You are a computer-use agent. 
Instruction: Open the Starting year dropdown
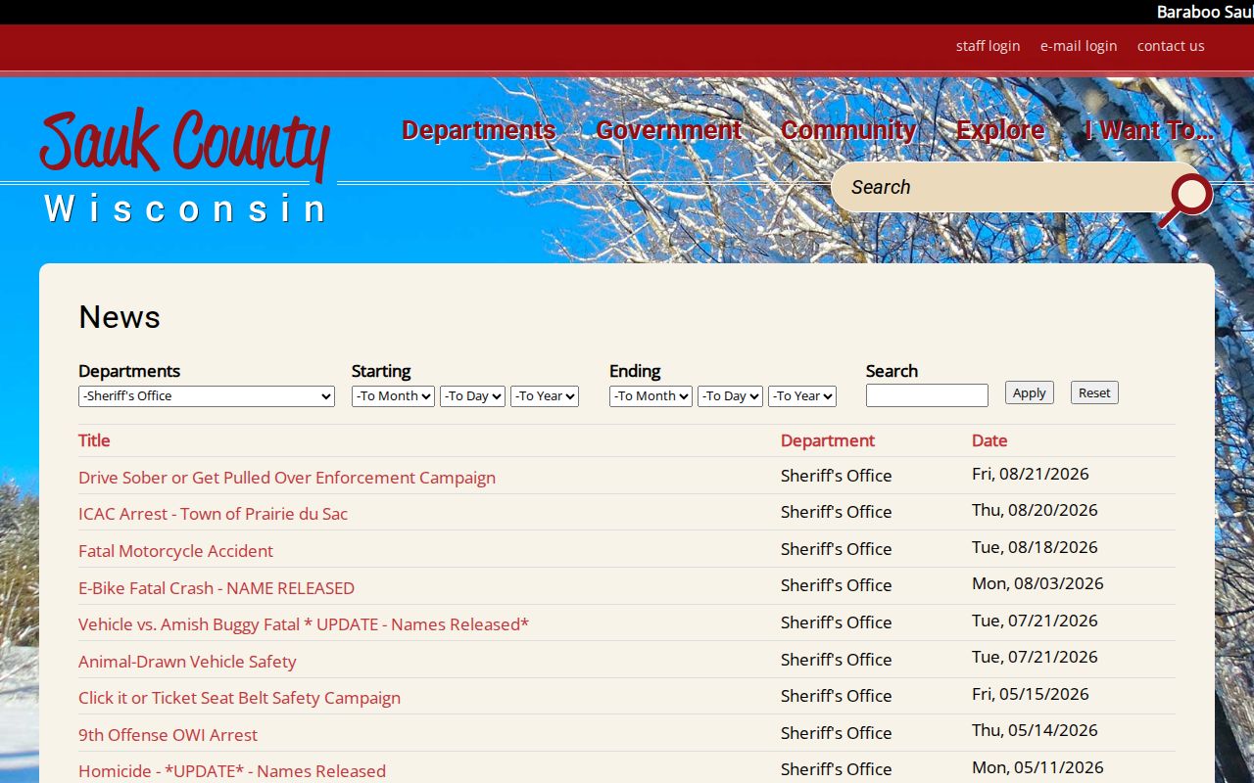pyautogui.click(x=545, y=396)
